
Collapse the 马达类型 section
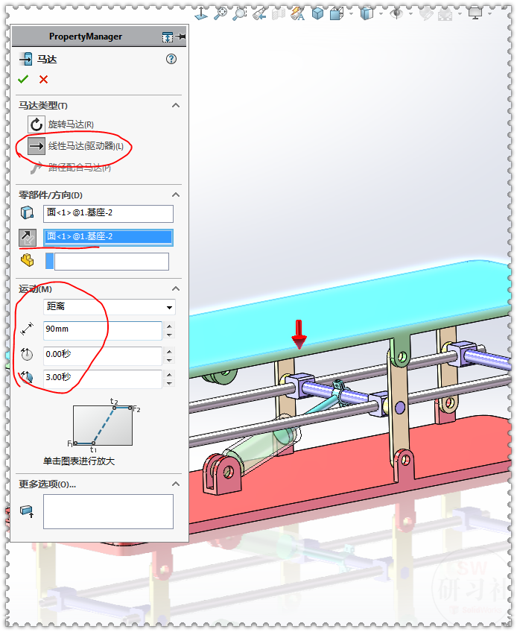[x=176, y=106]
